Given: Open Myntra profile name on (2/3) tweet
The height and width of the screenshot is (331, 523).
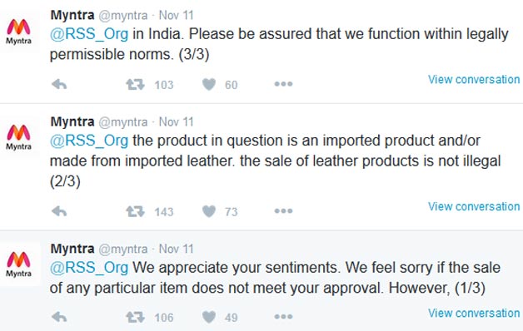Looking at the screenshot, I should coord(72,121).
